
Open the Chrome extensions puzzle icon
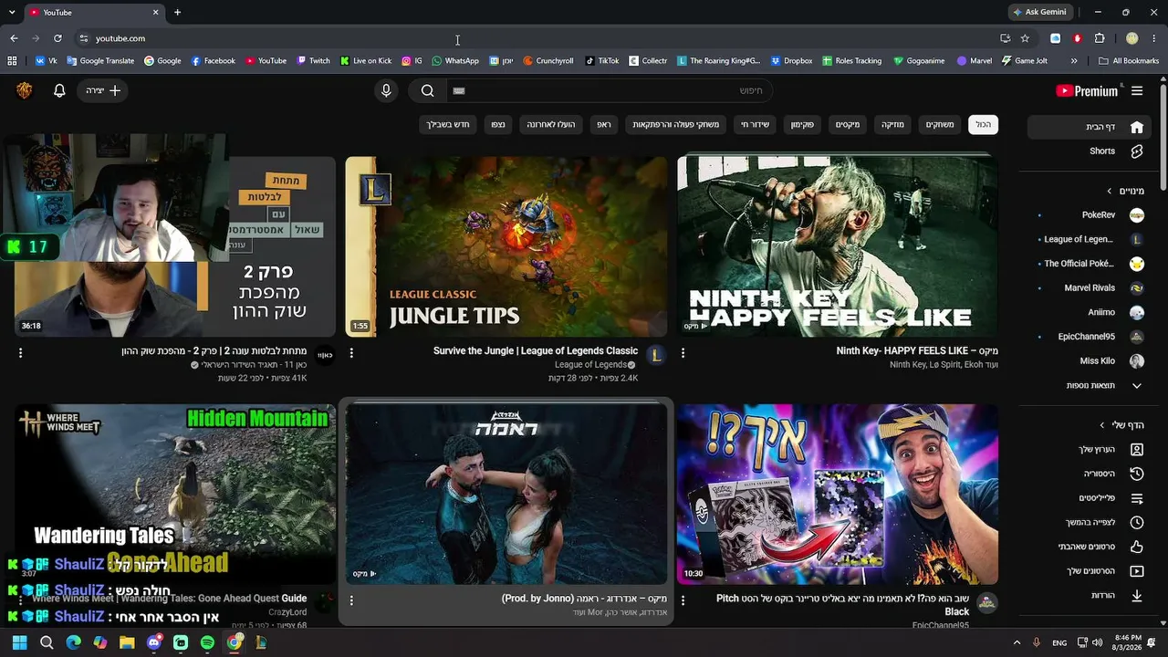(1100, 38)
